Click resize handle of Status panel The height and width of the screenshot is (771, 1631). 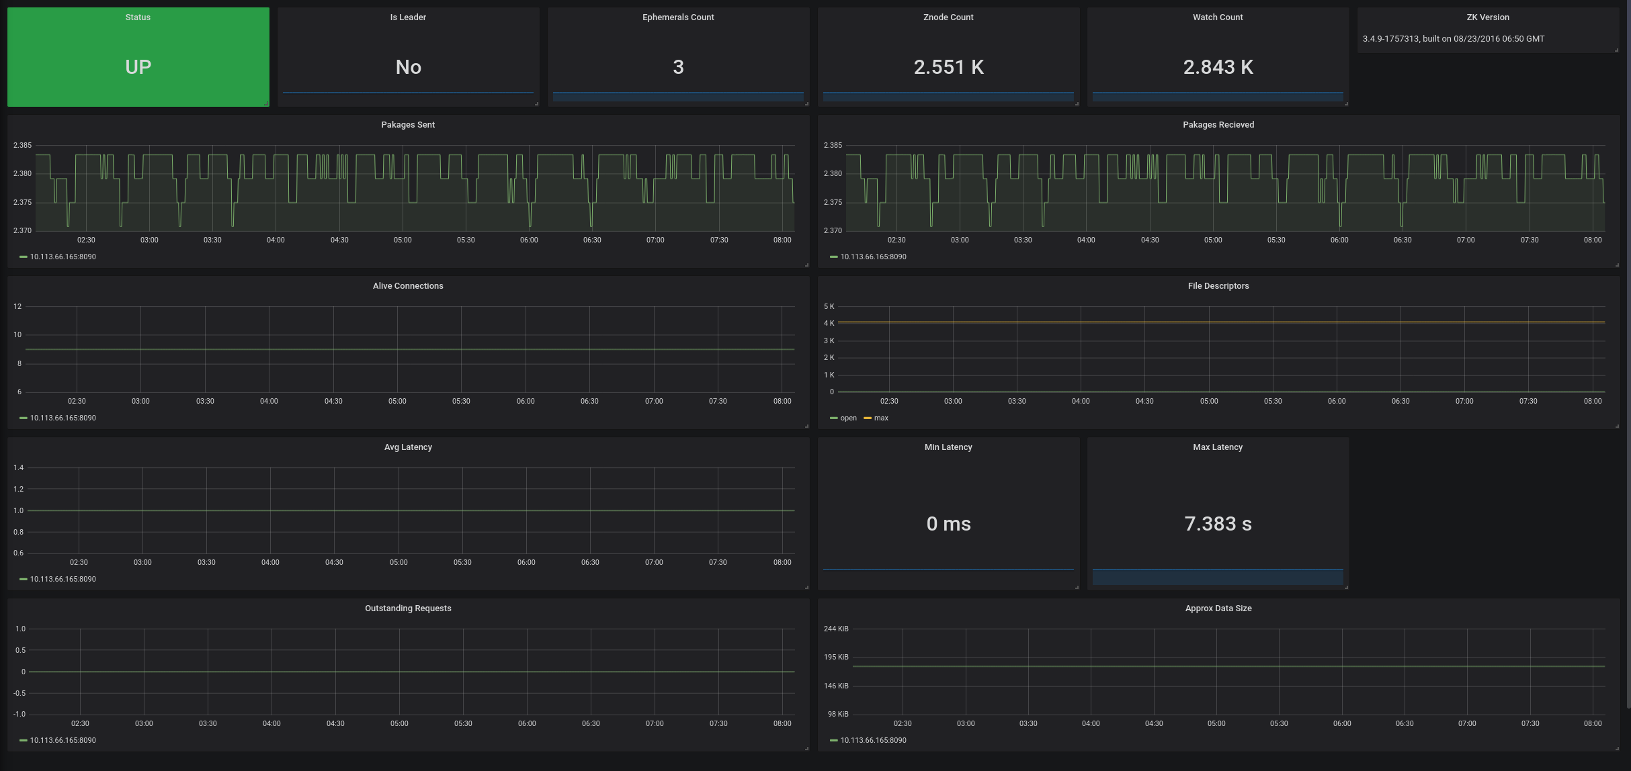coord(266,103)
